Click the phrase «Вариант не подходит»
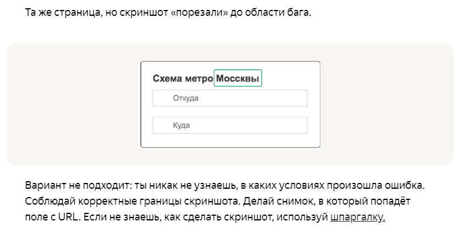The height and width of the screenshot is (231, 461). click(x=78, y=186)
